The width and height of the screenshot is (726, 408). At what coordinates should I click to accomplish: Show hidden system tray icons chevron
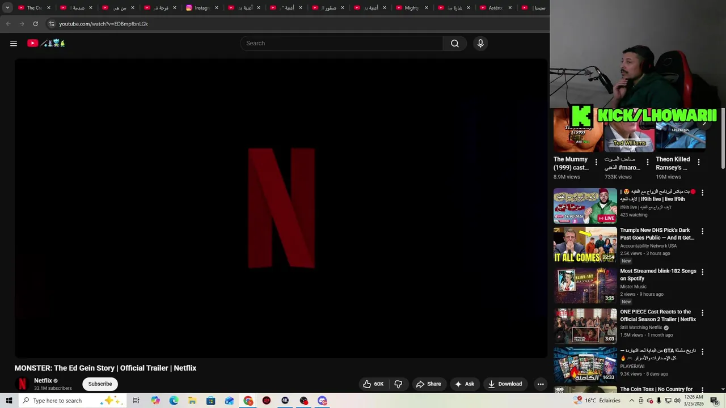pos(631,401)
